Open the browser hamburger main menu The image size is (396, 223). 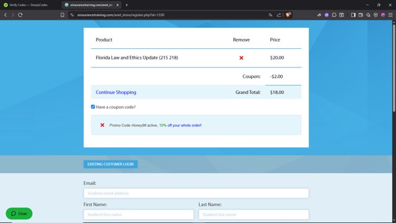pyautogui.click(x=390, y=15)
